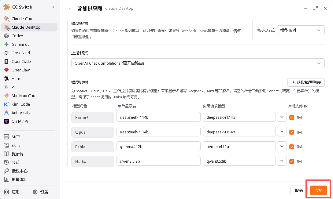The width and height of the screenshot is (333, 199).
Task: Open 提示词 book icon in sidebar
Action: pyautogui.click(x=6, y=154)
